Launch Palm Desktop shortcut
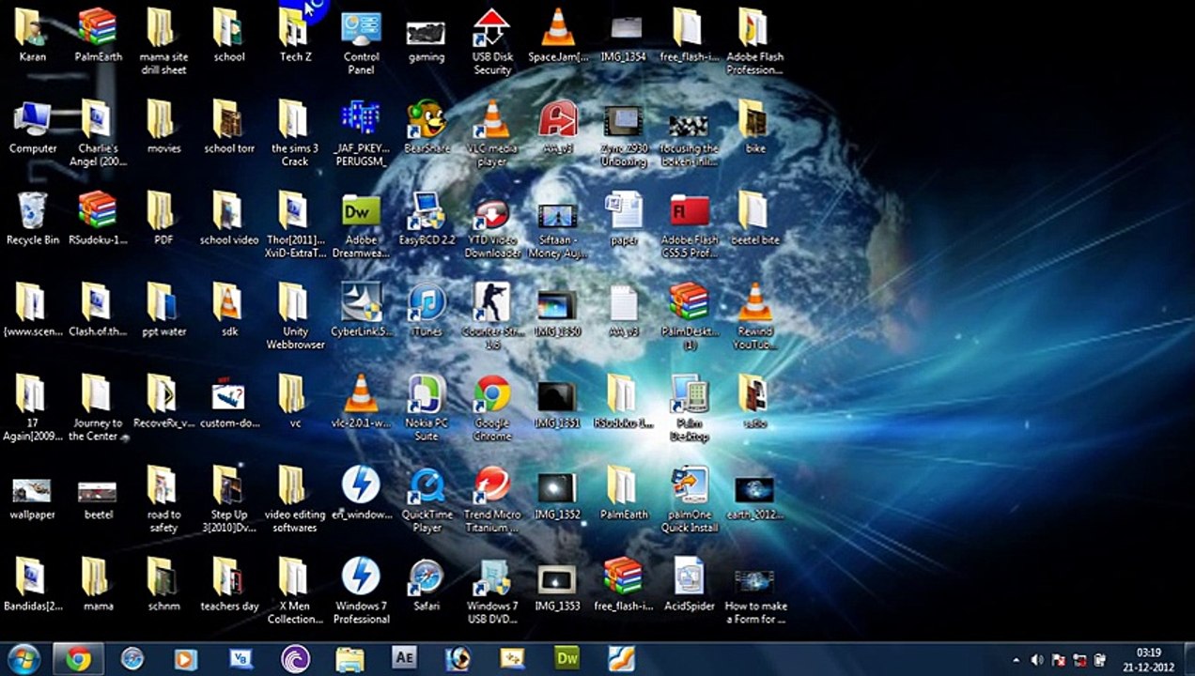The width and height of the screenshot is (1195, 676). 690,408
